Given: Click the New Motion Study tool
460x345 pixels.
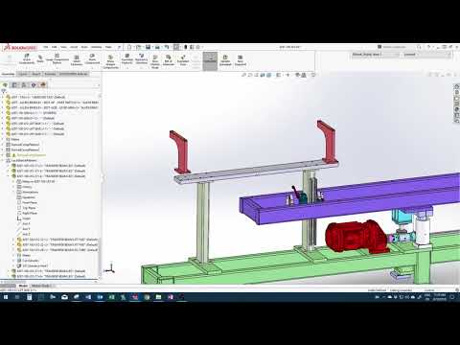Looking at the screenshot, I should click(x=155, y=61).
